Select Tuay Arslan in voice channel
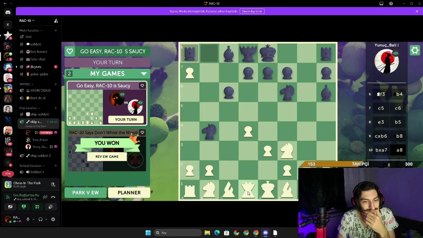 pyautogui.click(x=41, y=140)
